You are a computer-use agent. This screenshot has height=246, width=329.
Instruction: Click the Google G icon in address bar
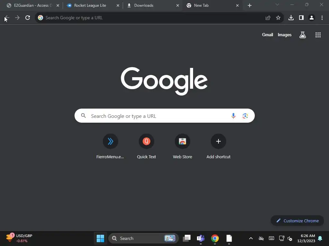[40, 18]
